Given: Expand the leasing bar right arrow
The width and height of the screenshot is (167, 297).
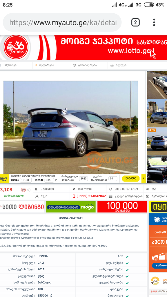Looking at the screenshot, I should pyautogui.click(x=144, y=179).
